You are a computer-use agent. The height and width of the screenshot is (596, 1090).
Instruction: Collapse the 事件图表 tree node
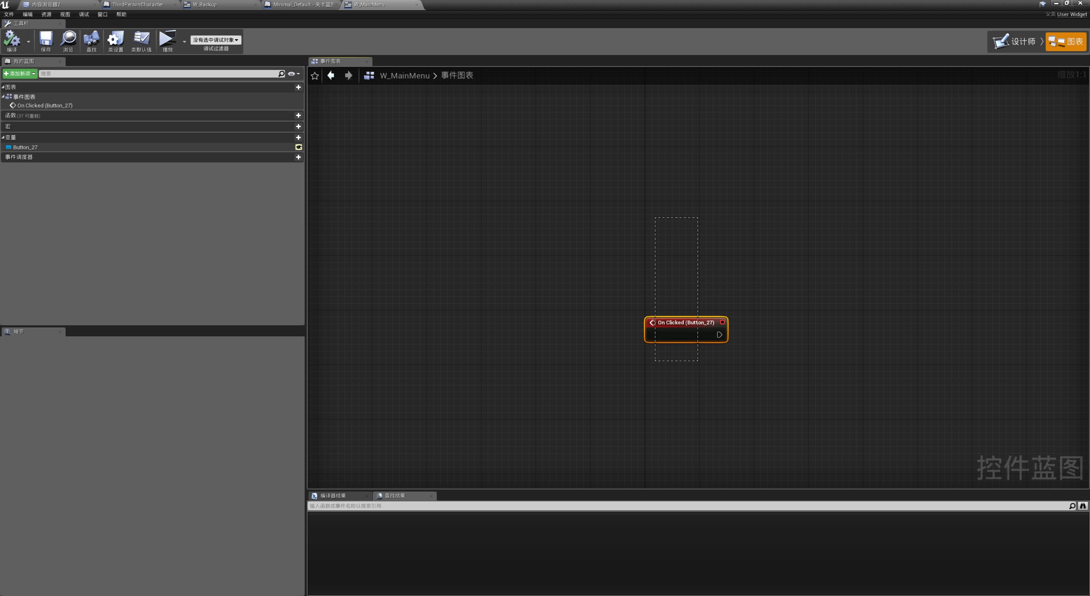3,97
